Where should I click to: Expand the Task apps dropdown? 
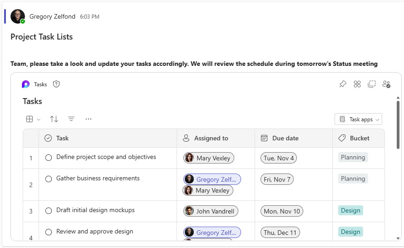pyautogui.click(x=358, y=119)
